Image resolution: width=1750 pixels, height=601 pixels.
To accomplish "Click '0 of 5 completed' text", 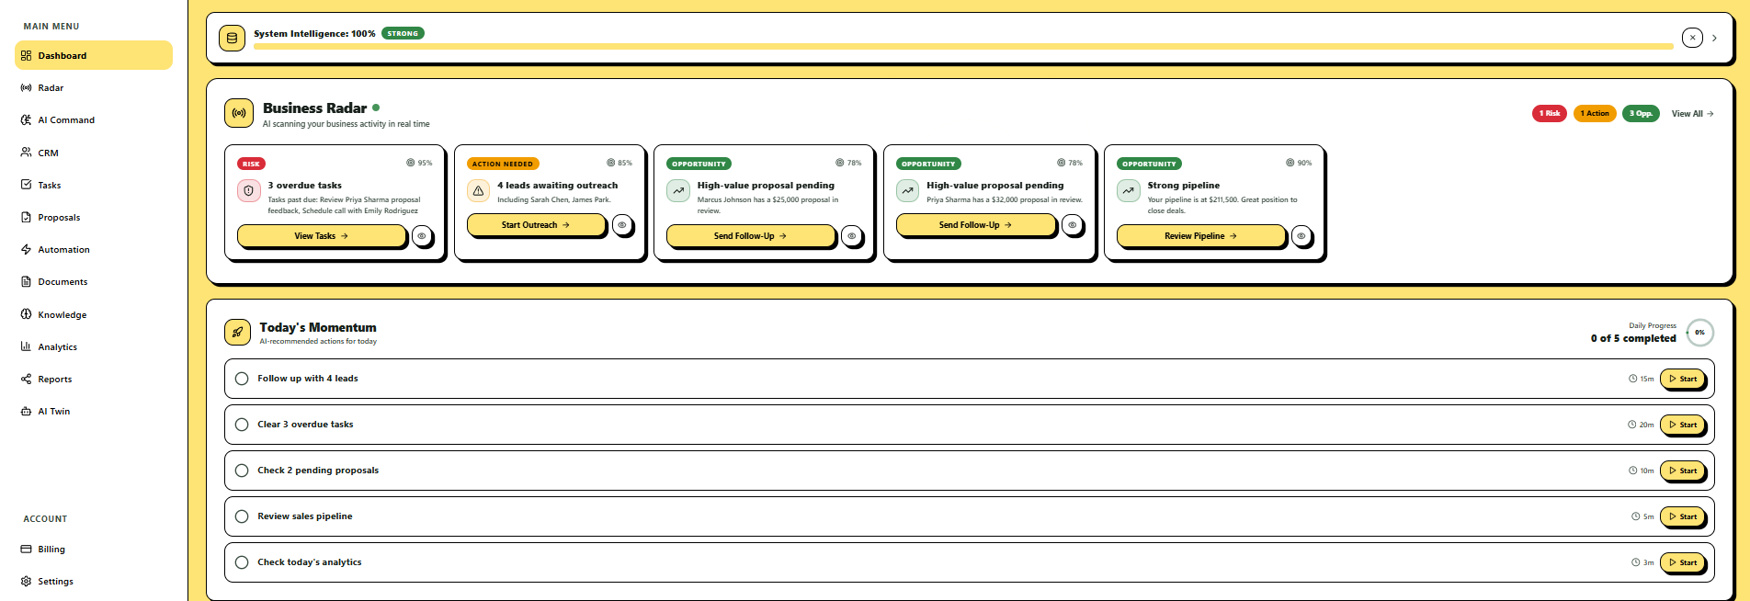I will (x=1633, y=338).
